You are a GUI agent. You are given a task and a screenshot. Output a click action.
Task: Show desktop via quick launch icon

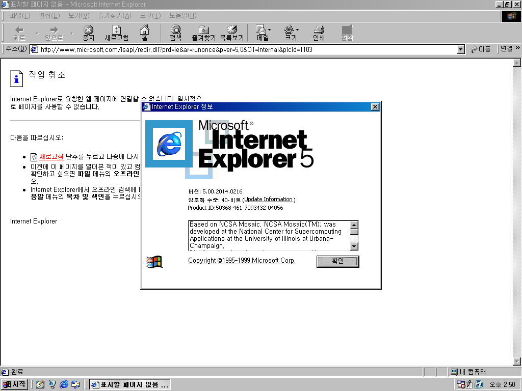pyautogui.click(x=40, y=384)
